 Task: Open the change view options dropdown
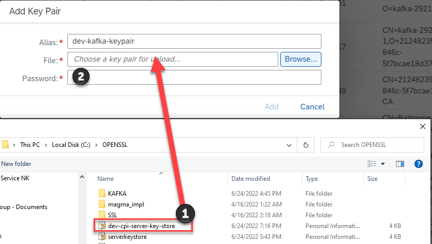(x=383, y=164)
